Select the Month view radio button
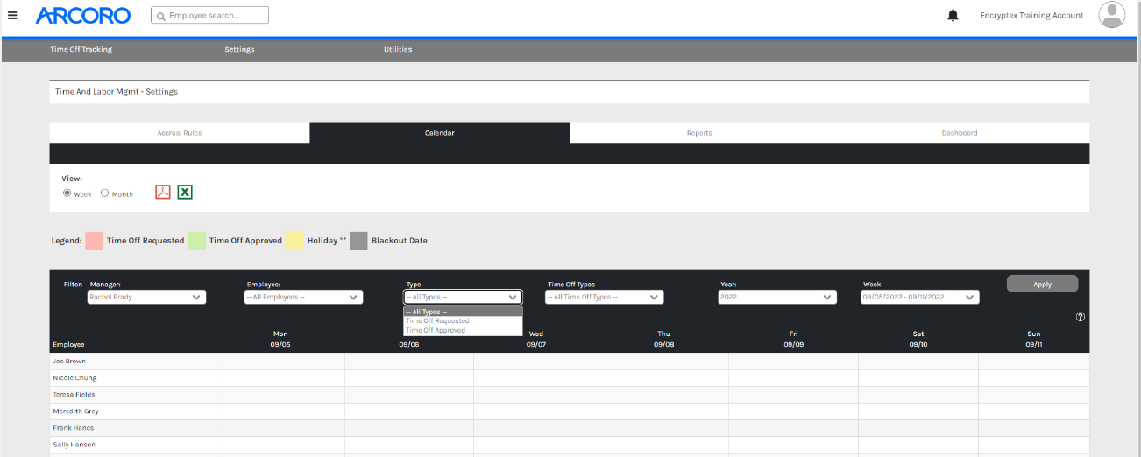This screenshot has width=1141, height=457. click(x=104, y=193)
